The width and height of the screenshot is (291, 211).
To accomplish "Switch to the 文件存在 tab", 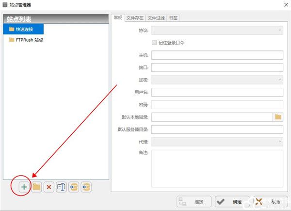I will pyautogui.click(x=135, y=18).
